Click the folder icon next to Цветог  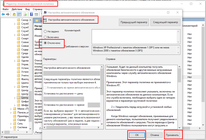point(19,83)
